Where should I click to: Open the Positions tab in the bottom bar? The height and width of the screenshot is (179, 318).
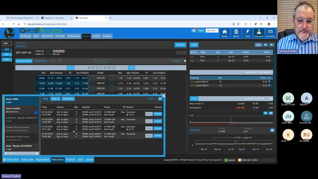[x=71, y=160]
